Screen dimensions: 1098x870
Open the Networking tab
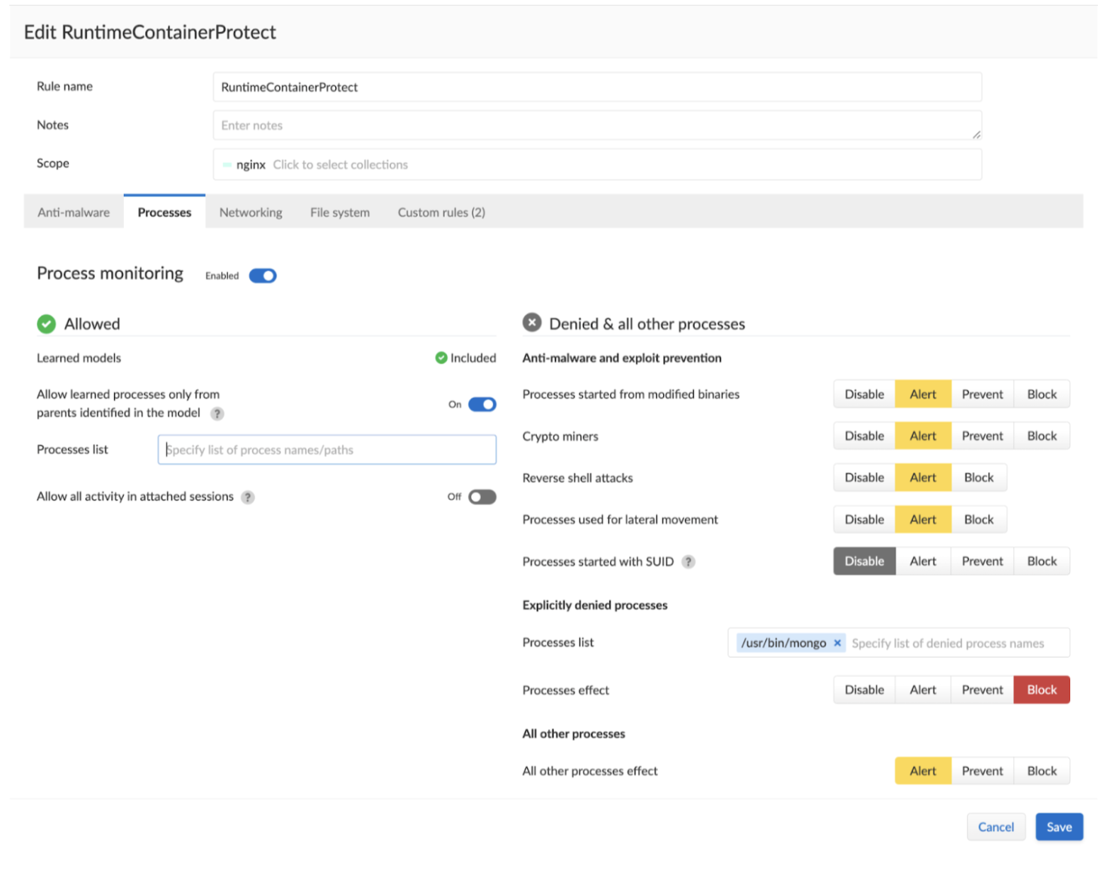[251, 212]
